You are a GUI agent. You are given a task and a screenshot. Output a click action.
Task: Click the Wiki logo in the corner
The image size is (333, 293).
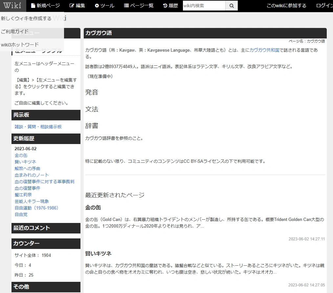13,6
